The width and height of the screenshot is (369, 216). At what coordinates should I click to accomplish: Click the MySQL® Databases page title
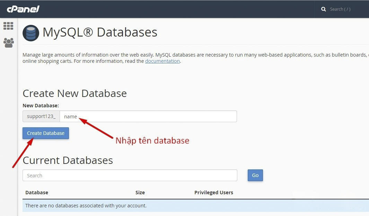100,32
